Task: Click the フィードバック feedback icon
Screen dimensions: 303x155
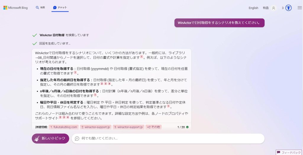Action: [x=278, y=153]
